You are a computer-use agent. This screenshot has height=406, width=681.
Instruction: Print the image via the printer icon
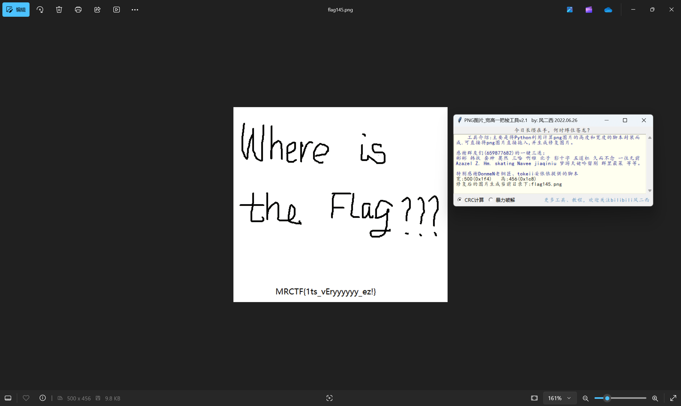(x=78, y=10)
